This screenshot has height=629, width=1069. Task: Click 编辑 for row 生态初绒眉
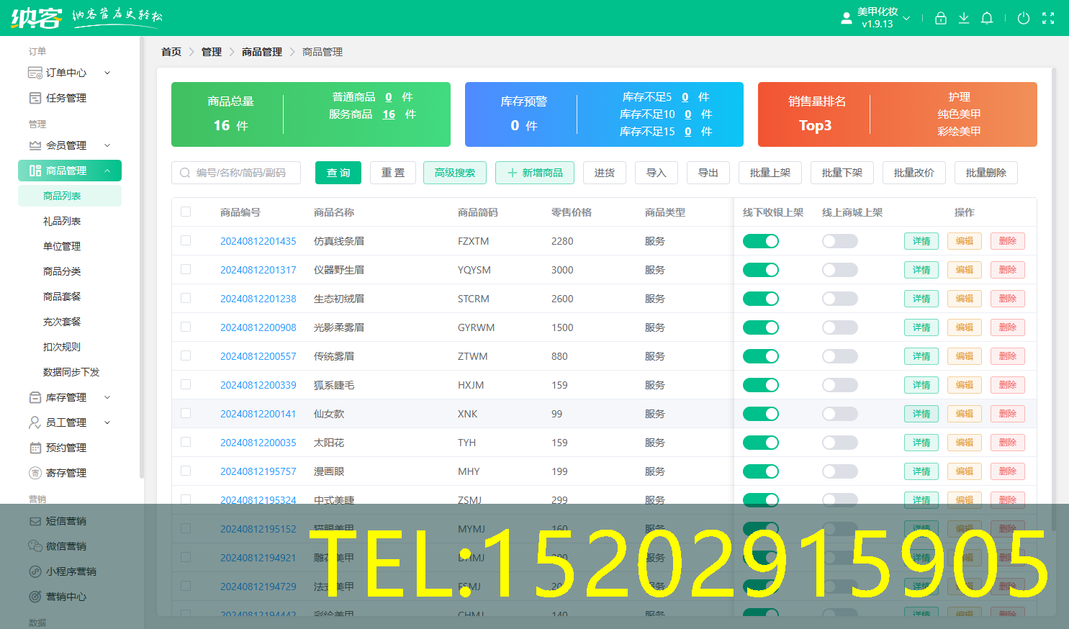(965, 299)
